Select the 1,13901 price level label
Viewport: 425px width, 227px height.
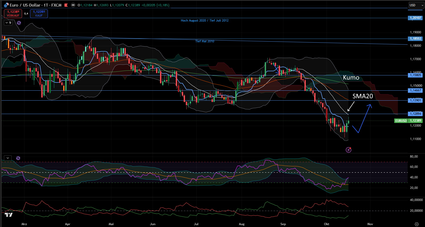[x=416, y=100]
